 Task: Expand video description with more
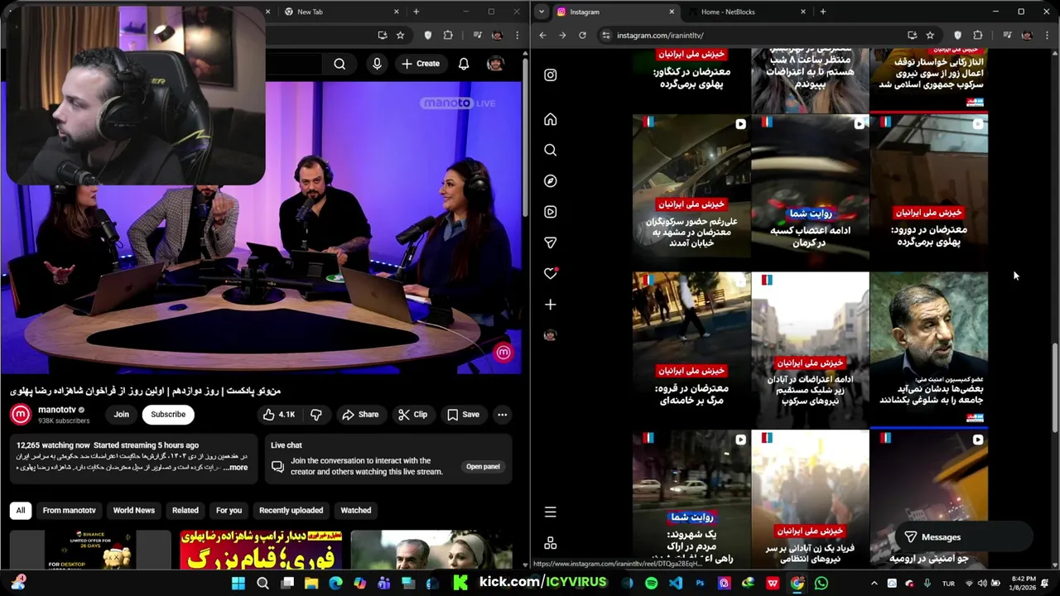tap(236, 468)
